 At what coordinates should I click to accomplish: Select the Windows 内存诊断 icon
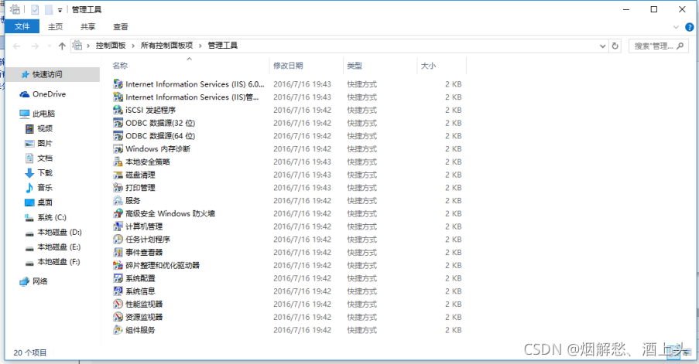(118, 148)
